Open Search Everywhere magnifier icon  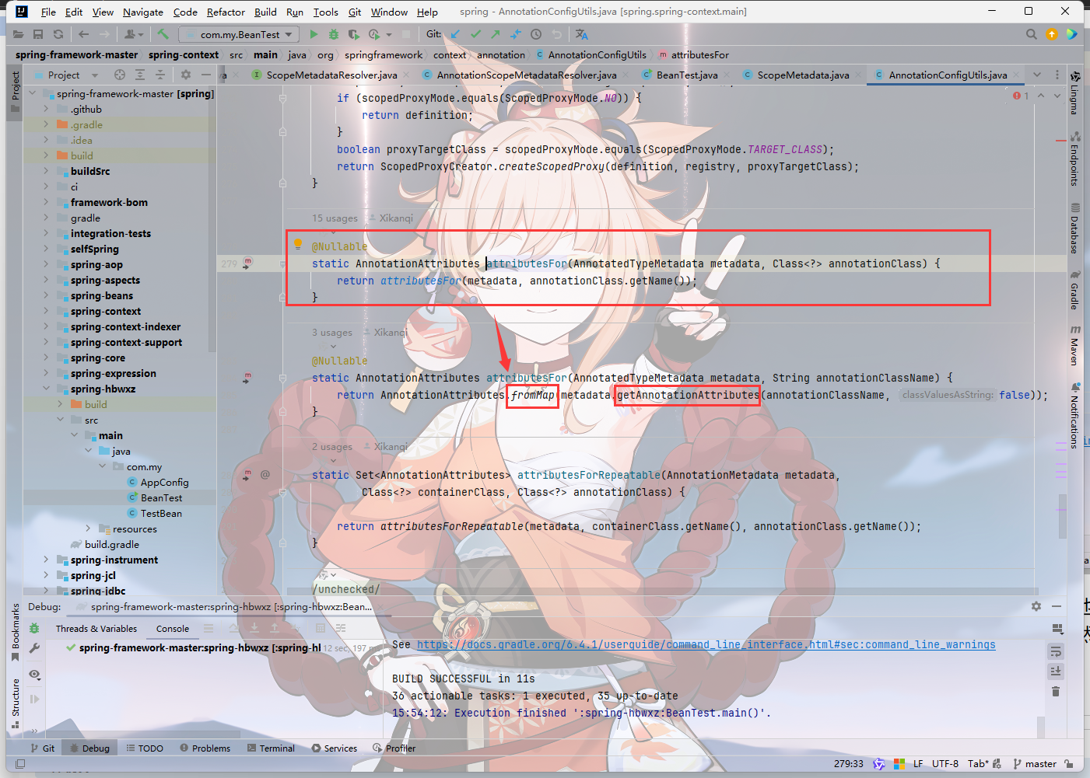click(1031, 34)
